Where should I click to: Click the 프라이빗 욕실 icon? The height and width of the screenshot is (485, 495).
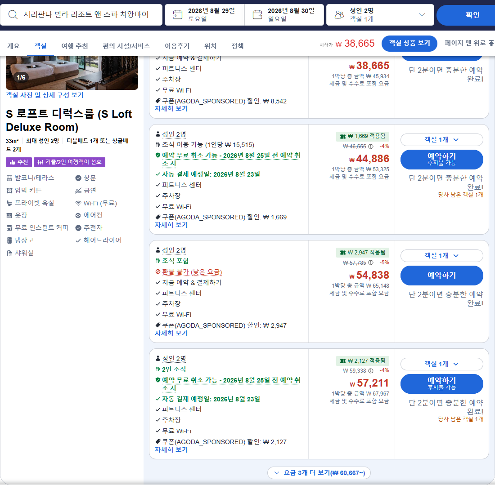(9, 203)
